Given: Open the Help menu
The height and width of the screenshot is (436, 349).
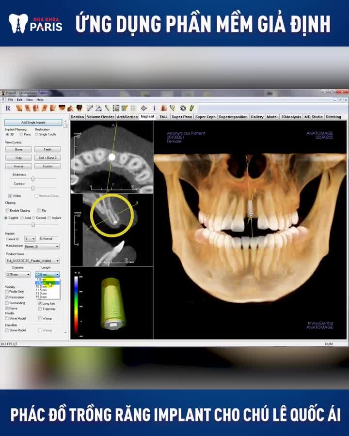Looking at the screenshot, I should tap(40, 99).
